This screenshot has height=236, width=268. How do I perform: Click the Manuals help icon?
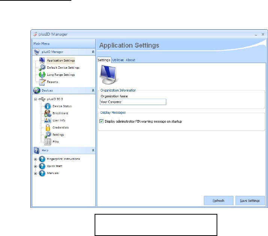click(x=42, y=173)
